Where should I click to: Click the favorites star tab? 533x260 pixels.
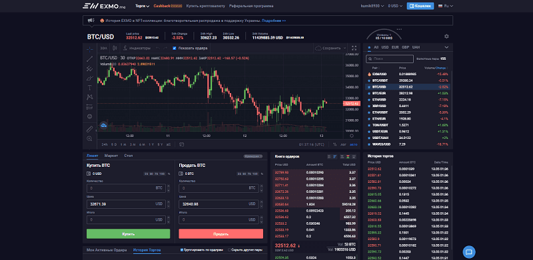coord(369,47)
